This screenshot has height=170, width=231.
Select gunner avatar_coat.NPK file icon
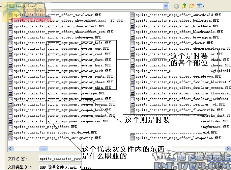coord(11,54)
